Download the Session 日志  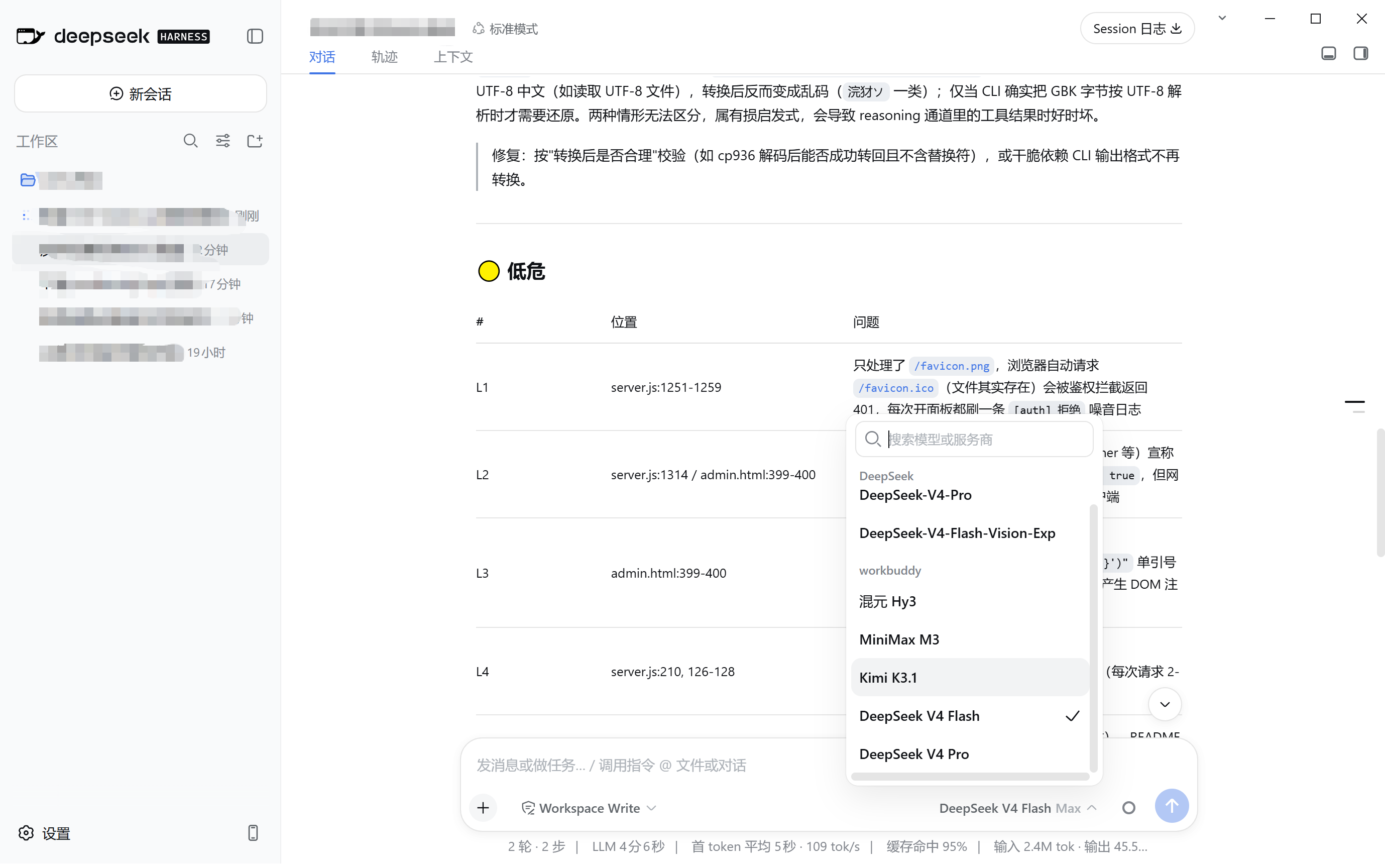point(1136,29)
